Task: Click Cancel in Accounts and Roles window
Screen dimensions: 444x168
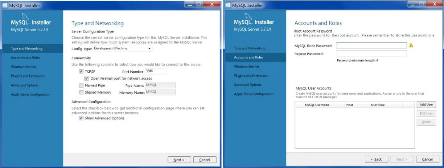Action: pos(428,159)
